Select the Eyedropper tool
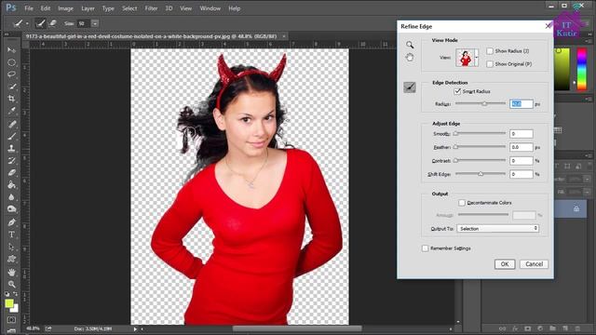The width and height of the screenshot is (596, 335). (x=12, y=111)
